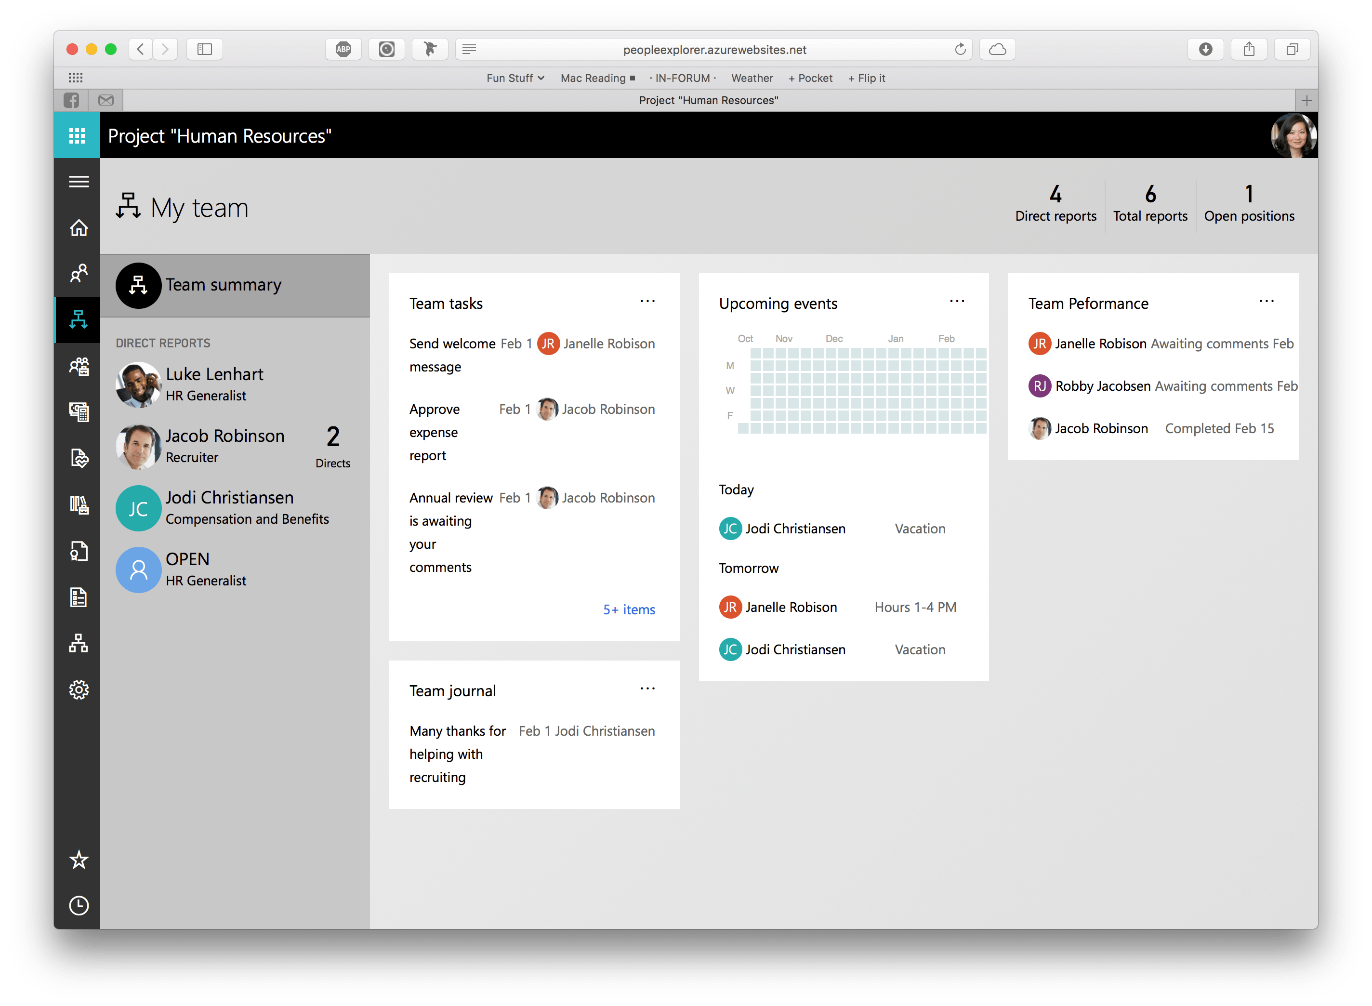
Task: Expand Upcoming events overflow menu
Action: [958, 303]
